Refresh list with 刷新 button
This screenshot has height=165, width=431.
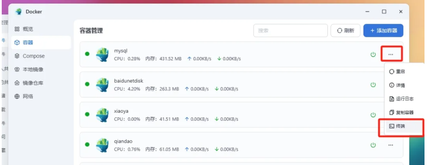pyautogui.click(x=346, y=30)
